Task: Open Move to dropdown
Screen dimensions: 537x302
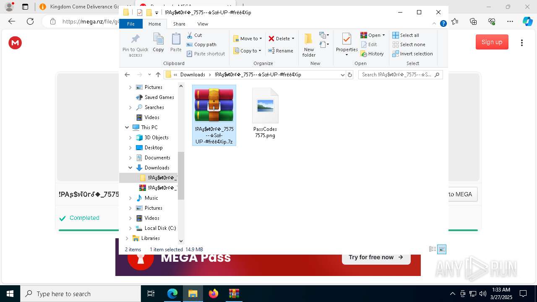Action: click(248, 39)
